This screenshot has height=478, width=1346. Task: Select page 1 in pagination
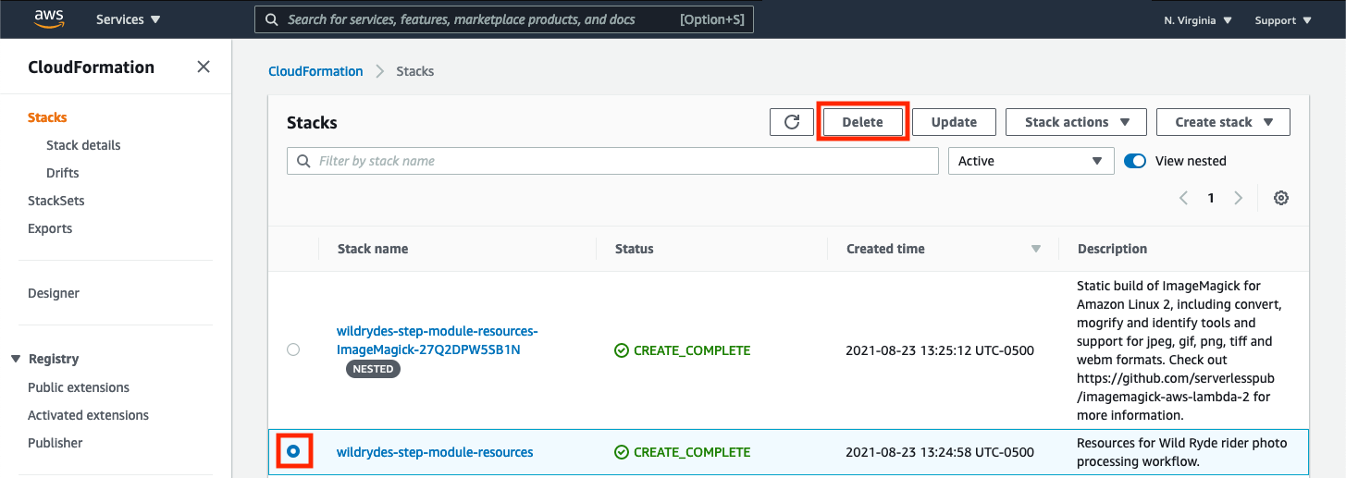coord(1211,198)
